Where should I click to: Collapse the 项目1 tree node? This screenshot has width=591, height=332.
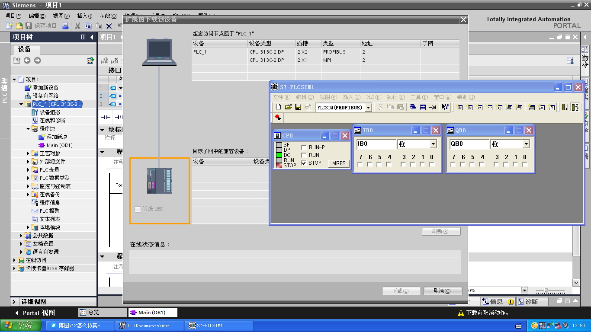coord(14,80)
